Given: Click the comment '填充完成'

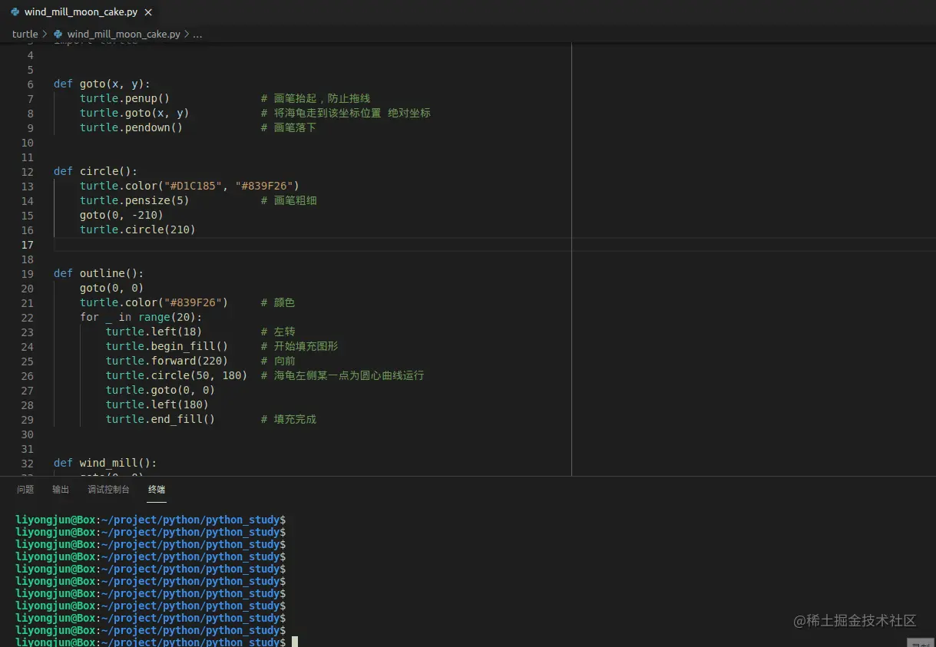Looking at the screenshot, I should (x=295, y=419).
